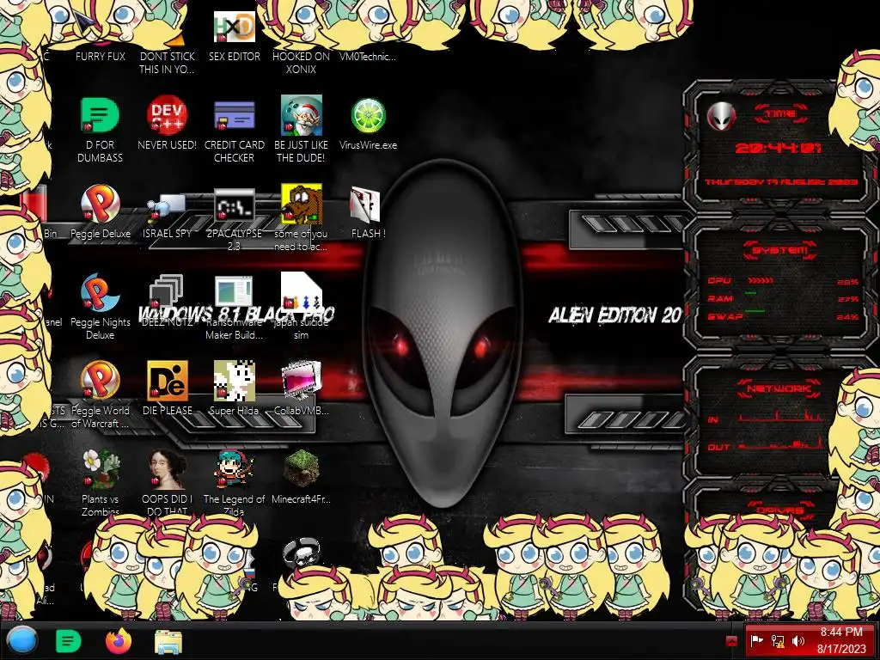This screenshot has height=660, width=880.
Task: Click the RAM usage row in the System widget
Action: (x=783, y=298)
